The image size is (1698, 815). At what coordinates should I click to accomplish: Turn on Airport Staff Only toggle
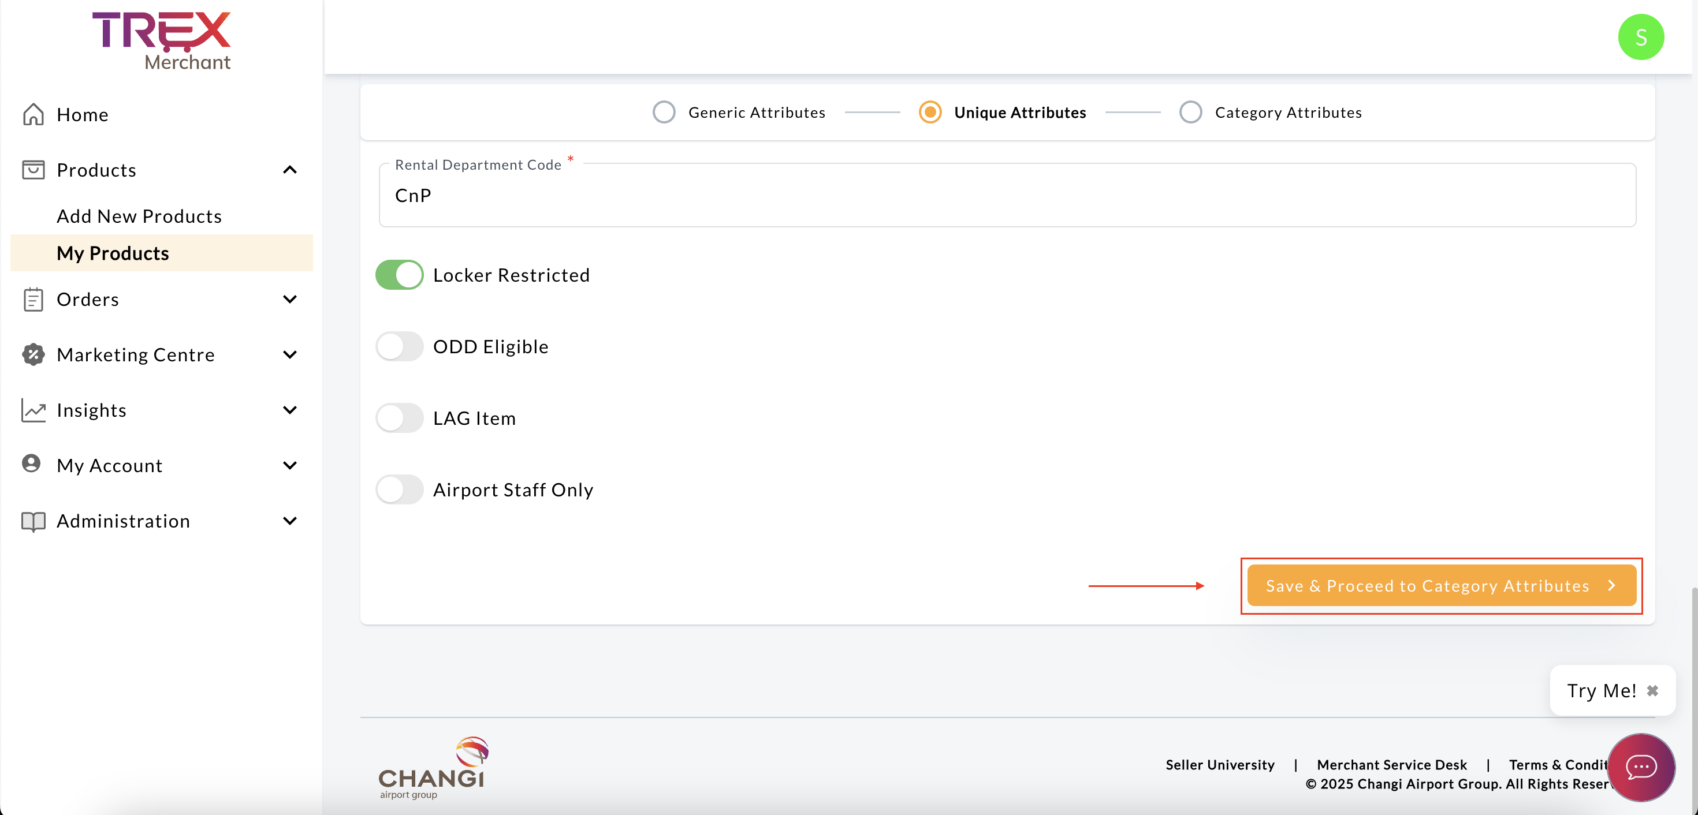(x=400, y=489)
